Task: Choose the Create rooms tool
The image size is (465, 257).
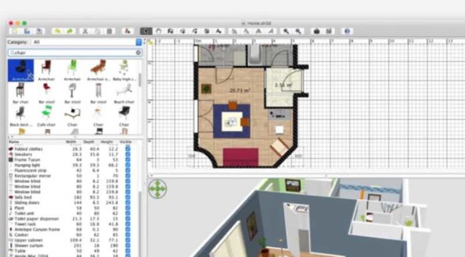Action: click(182, 31)
